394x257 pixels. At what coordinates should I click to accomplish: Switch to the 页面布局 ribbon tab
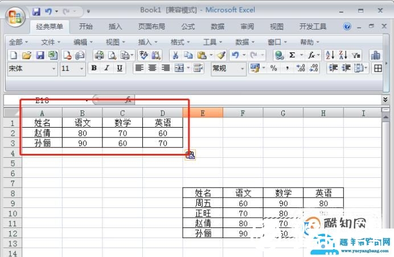coord(151,26)
